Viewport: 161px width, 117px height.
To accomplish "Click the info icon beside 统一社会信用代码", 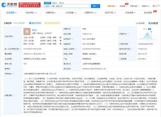I will click(x=20, y=49).
